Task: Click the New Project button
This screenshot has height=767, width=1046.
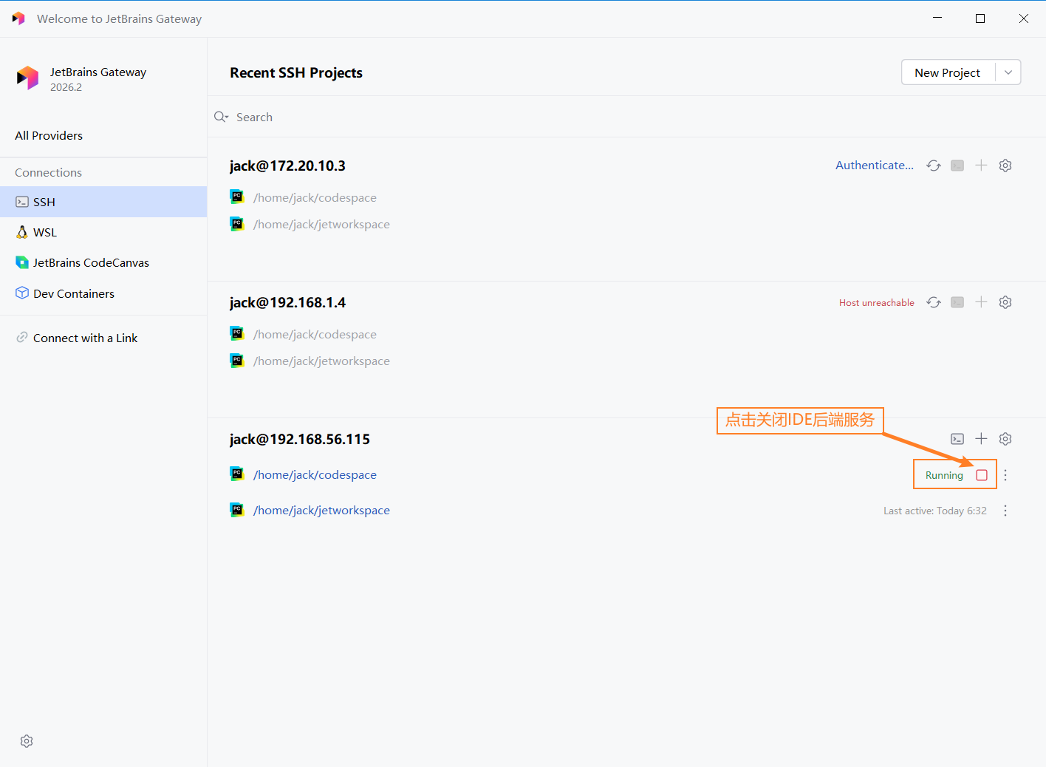Action: tap(948, 72)
